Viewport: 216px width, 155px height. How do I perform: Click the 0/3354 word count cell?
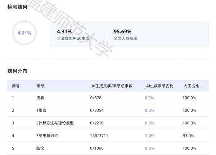point(97,110)
